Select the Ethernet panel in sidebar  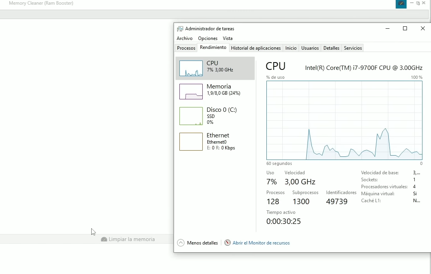click(x=215, y=142)
